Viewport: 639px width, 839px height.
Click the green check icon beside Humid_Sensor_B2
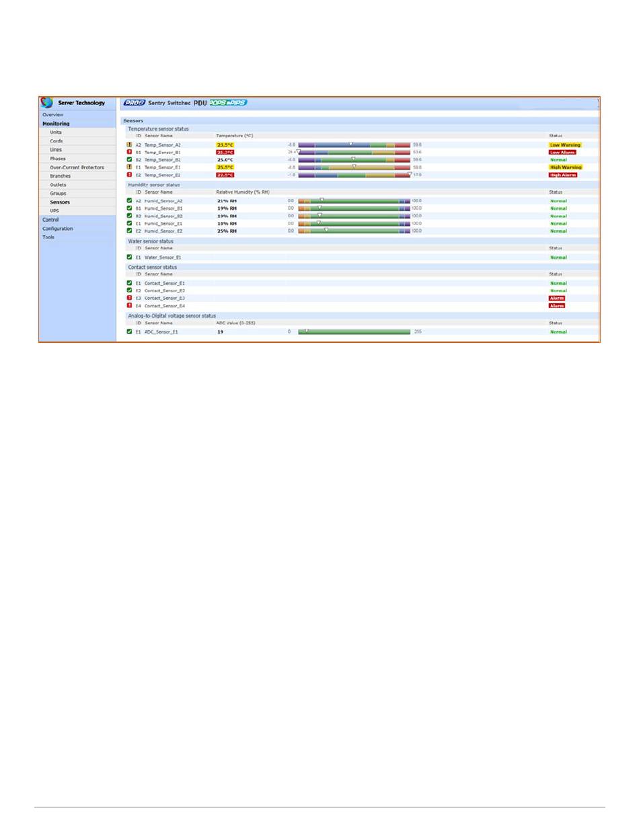129,216
